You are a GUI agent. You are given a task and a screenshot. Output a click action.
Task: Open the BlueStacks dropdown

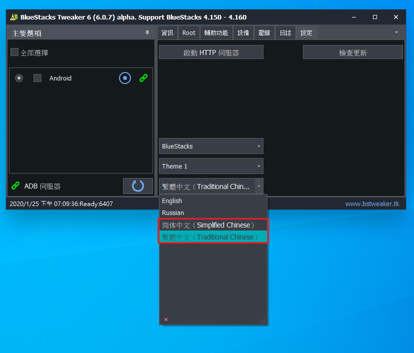(x=211, y=146)
